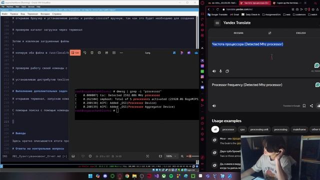This screenshot has height=180, width=320.
Task: Click the Edit button in image viewer toolbar
Action: (x=75, y=52)
